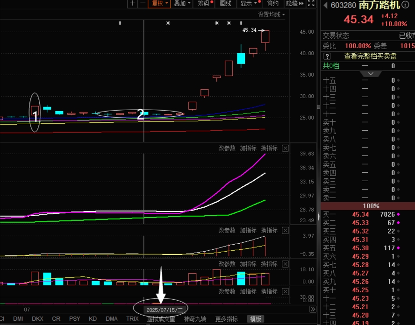
Task: Click stock code 603280
Action: 343,5
